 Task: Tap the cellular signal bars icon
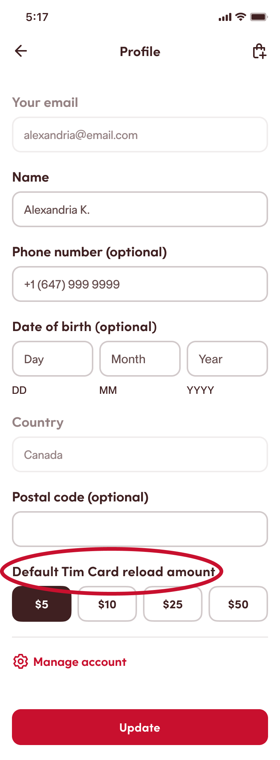(x=225, y=17)
